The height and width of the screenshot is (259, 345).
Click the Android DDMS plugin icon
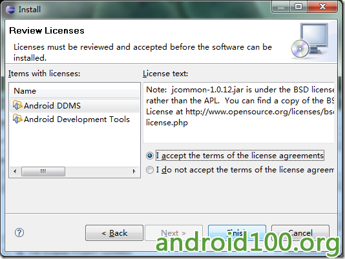17,105
